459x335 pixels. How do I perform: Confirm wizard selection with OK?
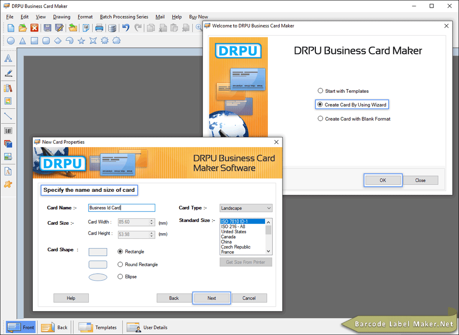(x=383, y=180)
